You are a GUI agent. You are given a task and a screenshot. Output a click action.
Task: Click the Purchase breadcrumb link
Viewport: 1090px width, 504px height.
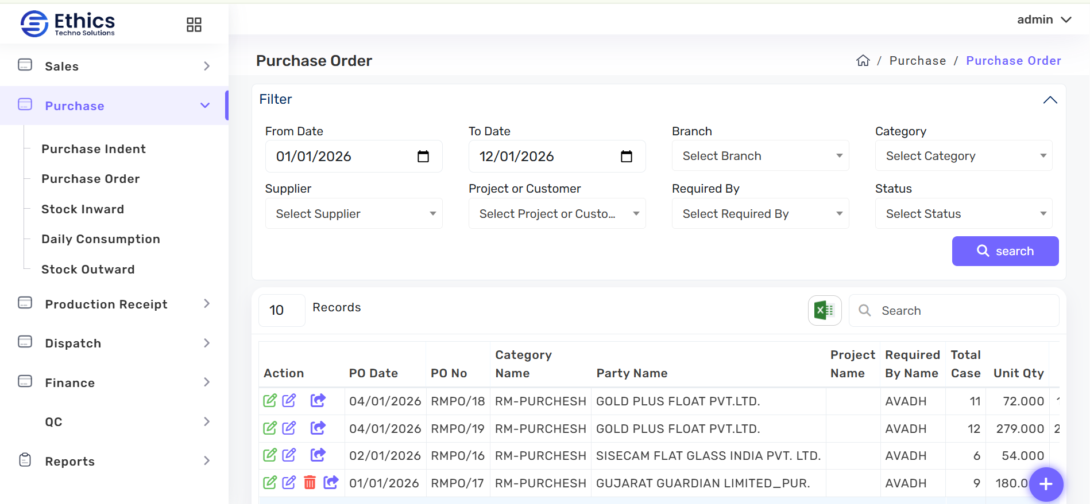click(917, 61)
